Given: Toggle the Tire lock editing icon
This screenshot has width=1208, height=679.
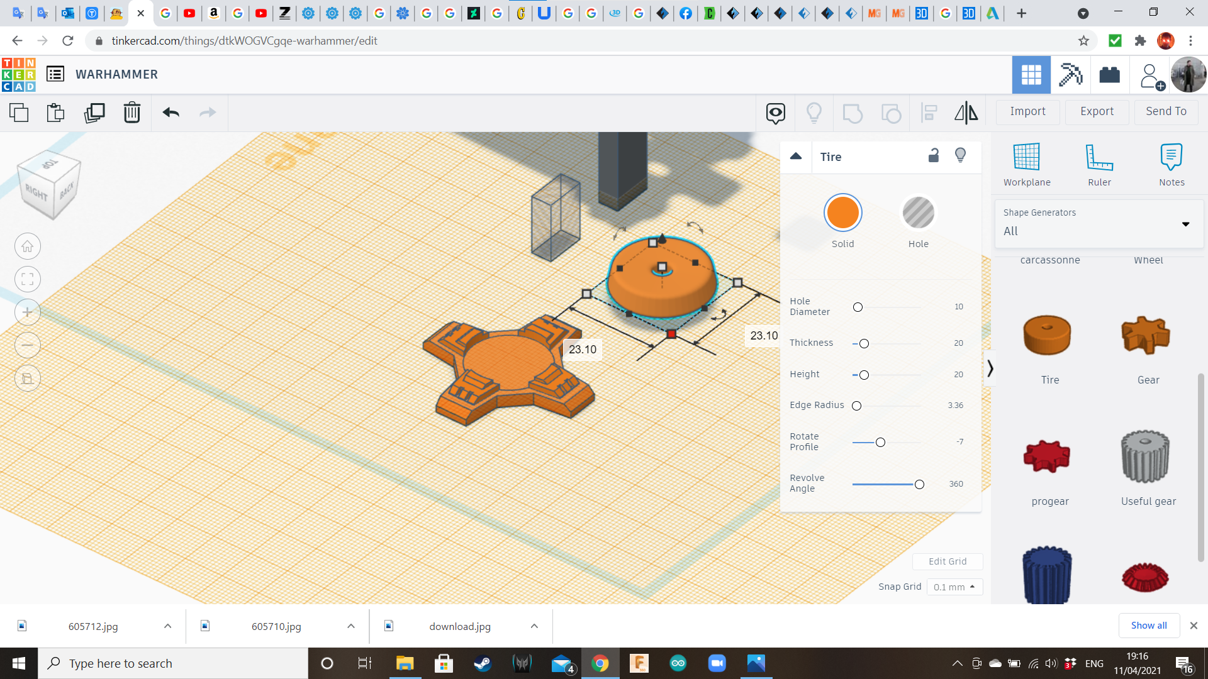Looking at the screenshot, I should (934, 156).
